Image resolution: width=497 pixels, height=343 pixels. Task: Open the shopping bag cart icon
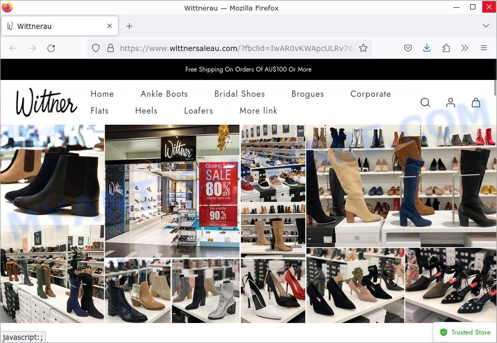click(476, 102)
